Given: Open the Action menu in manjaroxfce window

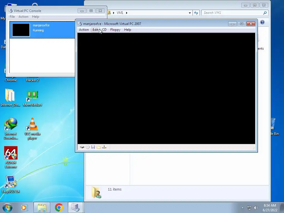Looking at the screenshot, I should (84, 30).
